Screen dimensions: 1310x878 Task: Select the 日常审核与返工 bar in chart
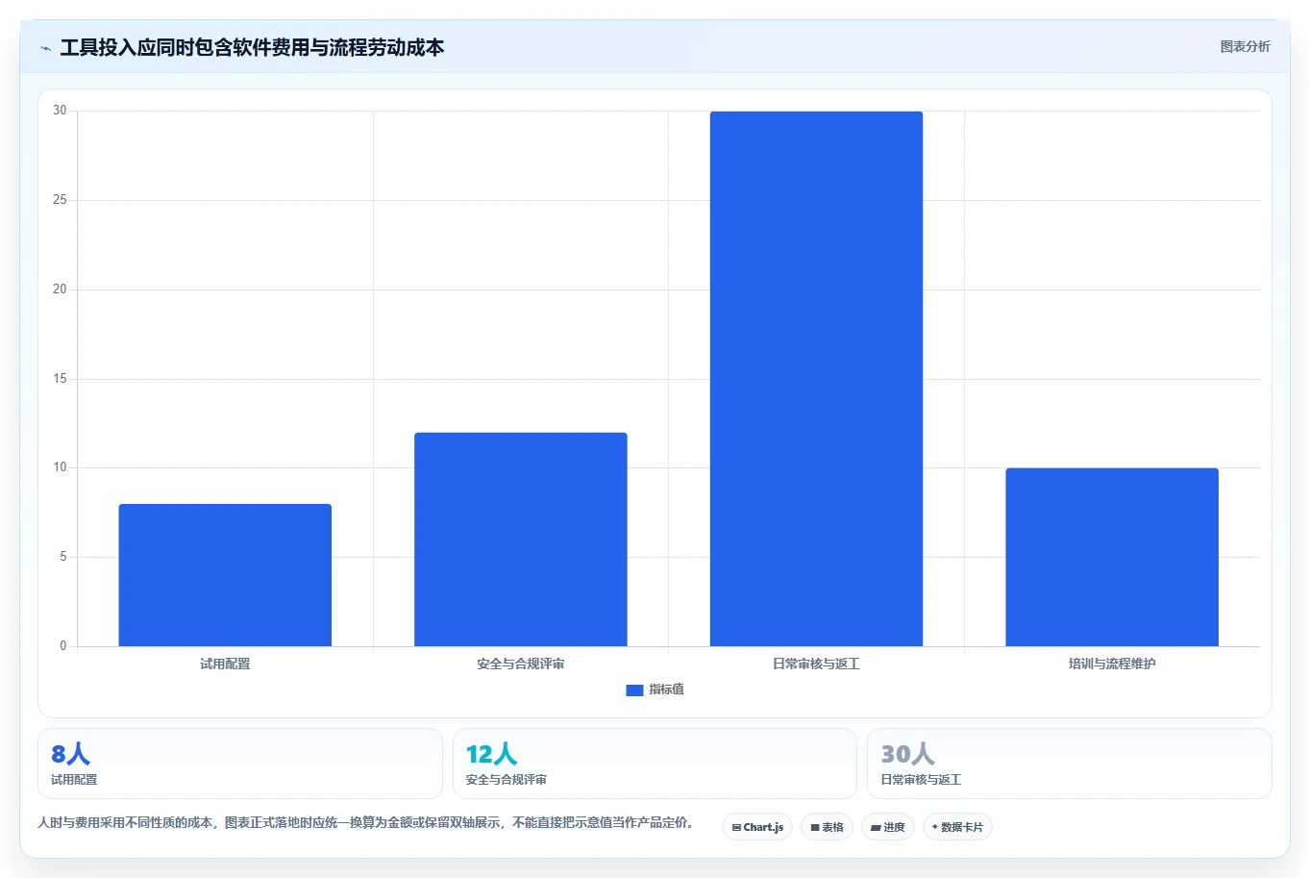pos(816,379)
